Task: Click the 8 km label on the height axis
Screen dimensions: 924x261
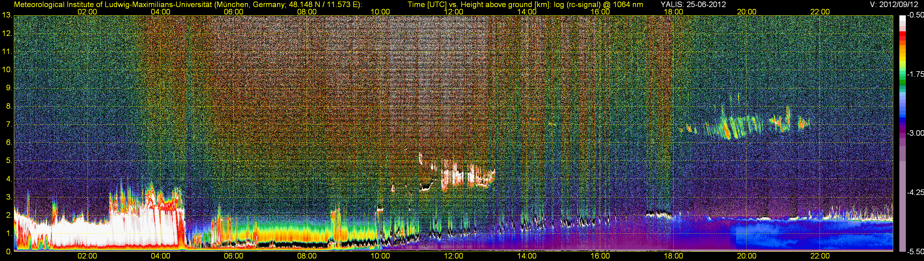Action: coord(9,106)
